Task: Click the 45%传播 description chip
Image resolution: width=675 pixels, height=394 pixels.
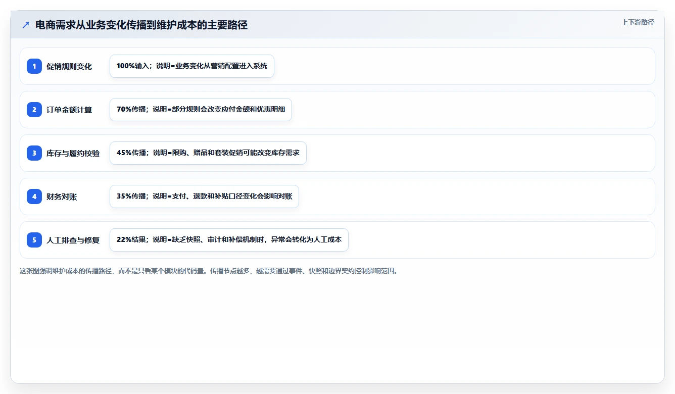Action: [208, 153]
